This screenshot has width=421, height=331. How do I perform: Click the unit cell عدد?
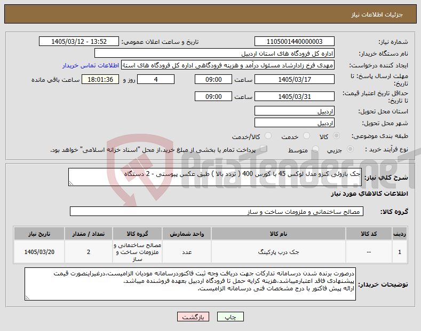coord(187,252)
